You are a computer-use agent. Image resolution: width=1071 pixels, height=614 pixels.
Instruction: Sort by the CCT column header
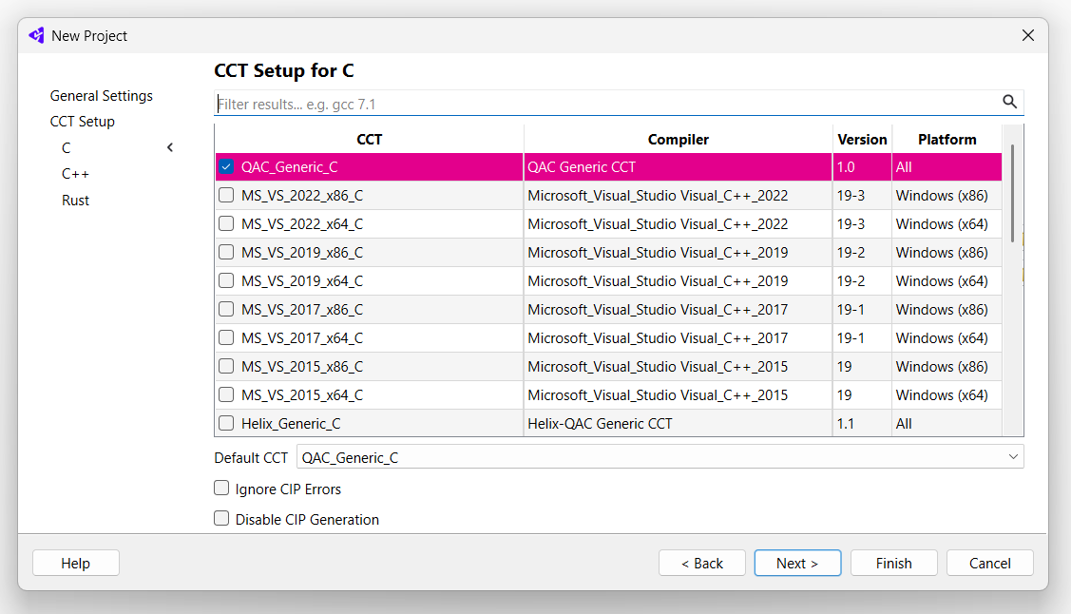click(x=370, y=139)
